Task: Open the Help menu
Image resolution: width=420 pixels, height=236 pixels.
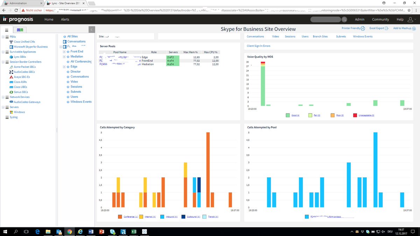Action: click(x=400, y=20)
